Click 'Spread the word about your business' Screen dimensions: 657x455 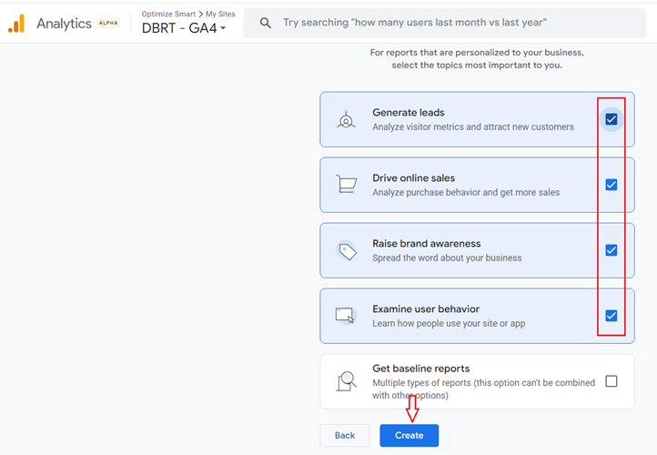(x=447, y=258)
